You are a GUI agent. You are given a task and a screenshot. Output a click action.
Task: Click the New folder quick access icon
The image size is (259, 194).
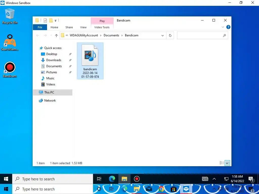coord(51,20)
